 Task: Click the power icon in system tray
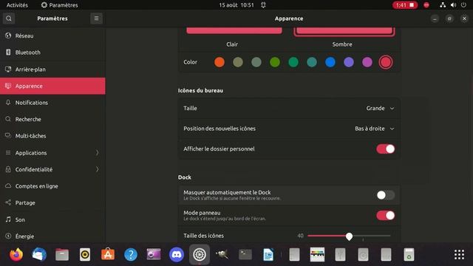pos(463,5)
